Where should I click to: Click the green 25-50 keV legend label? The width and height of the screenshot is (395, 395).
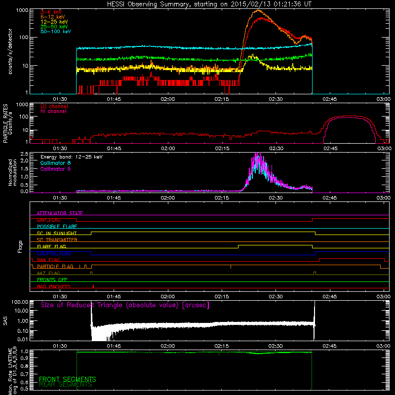tap(54, 27)
